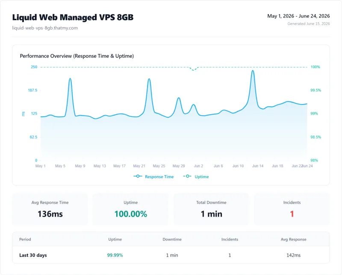The image size is (342, 275).
Task: Click the red Incidents count 1
Action: (292, 214)
